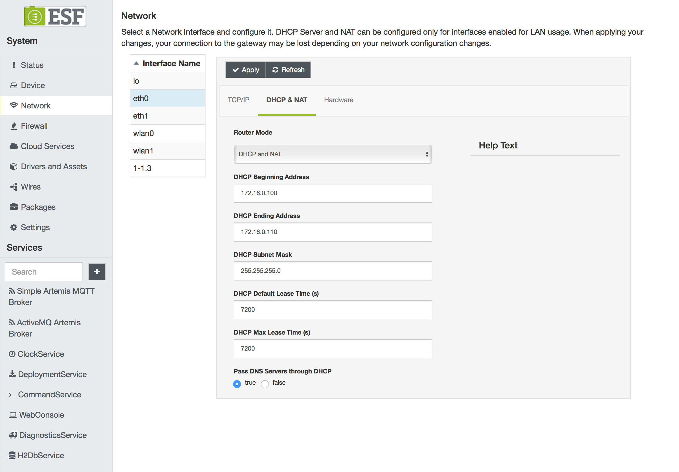Click the Apply button
This screenshot has height=472, width=679.
[245, 70]
